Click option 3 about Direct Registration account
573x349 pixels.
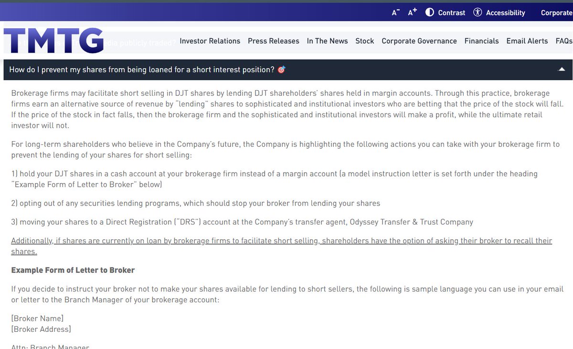(242, 222)
